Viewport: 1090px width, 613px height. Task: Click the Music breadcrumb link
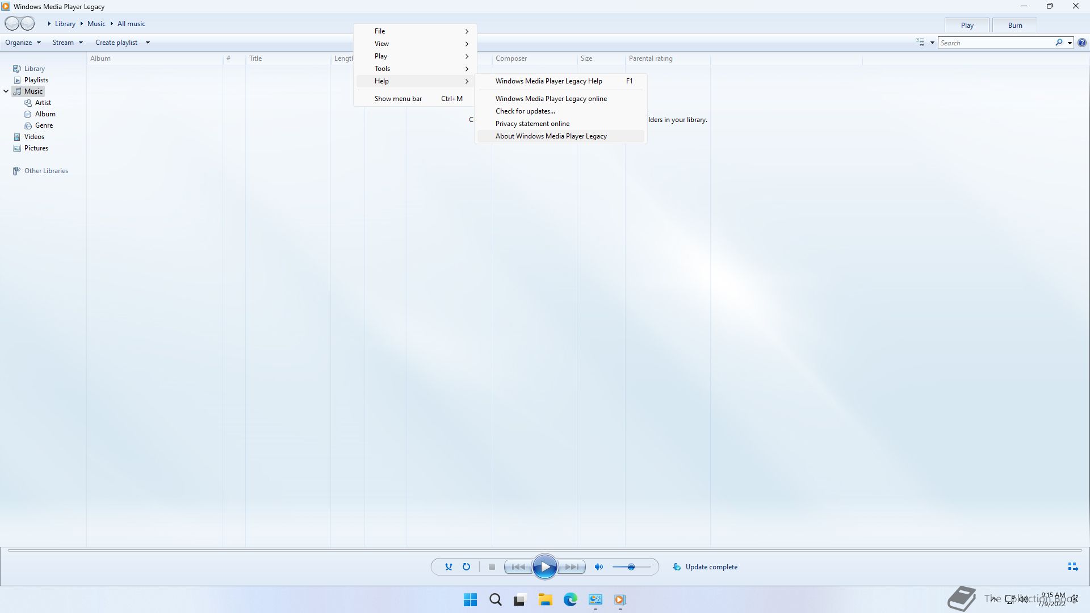click(96, 24)
